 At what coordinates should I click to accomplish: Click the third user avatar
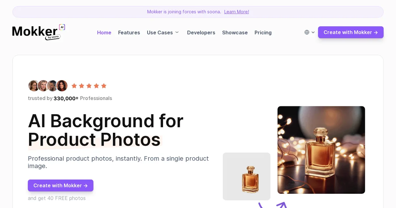pyautogui.click(x=52, y=86)
